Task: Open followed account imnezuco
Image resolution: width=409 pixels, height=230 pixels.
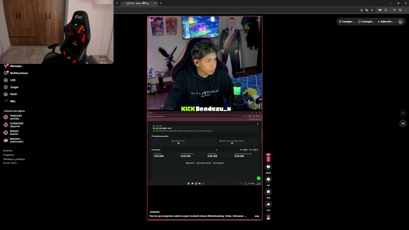Action: point(16,140)
